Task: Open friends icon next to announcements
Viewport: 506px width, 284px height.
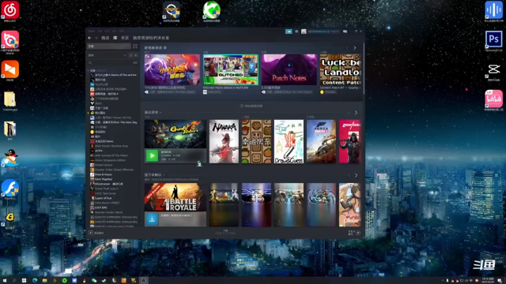Action: tap(296, 32)
